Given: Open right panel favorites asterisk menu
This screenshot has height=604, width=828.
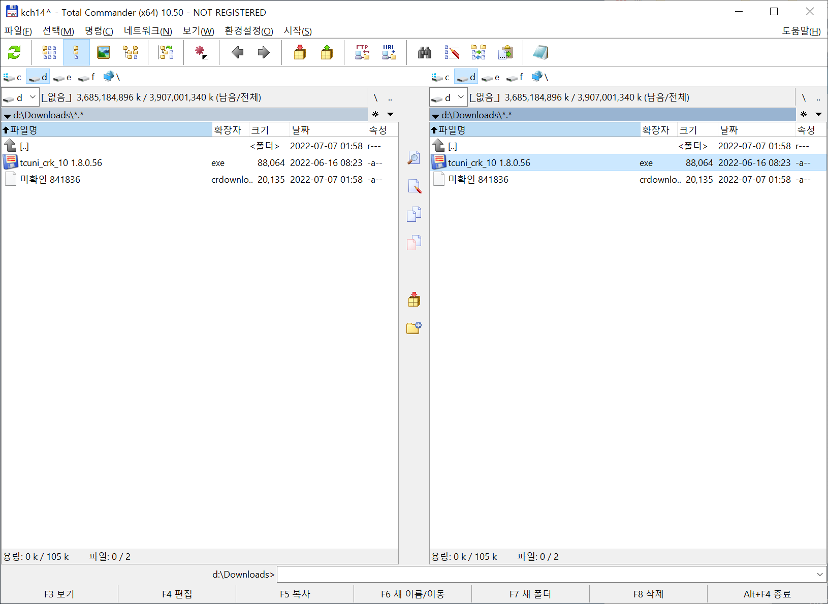Looking at the screenshot, I should coord(804,114).
